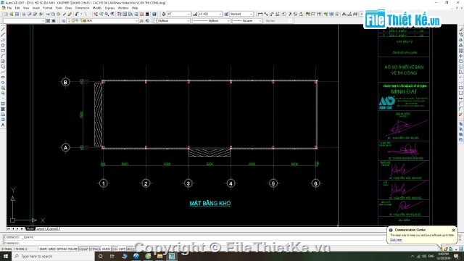Screen dimensions: 464x261
Task: Select the multiline Text tool icon
Action: pyautogui.click(x=3, y=125)
